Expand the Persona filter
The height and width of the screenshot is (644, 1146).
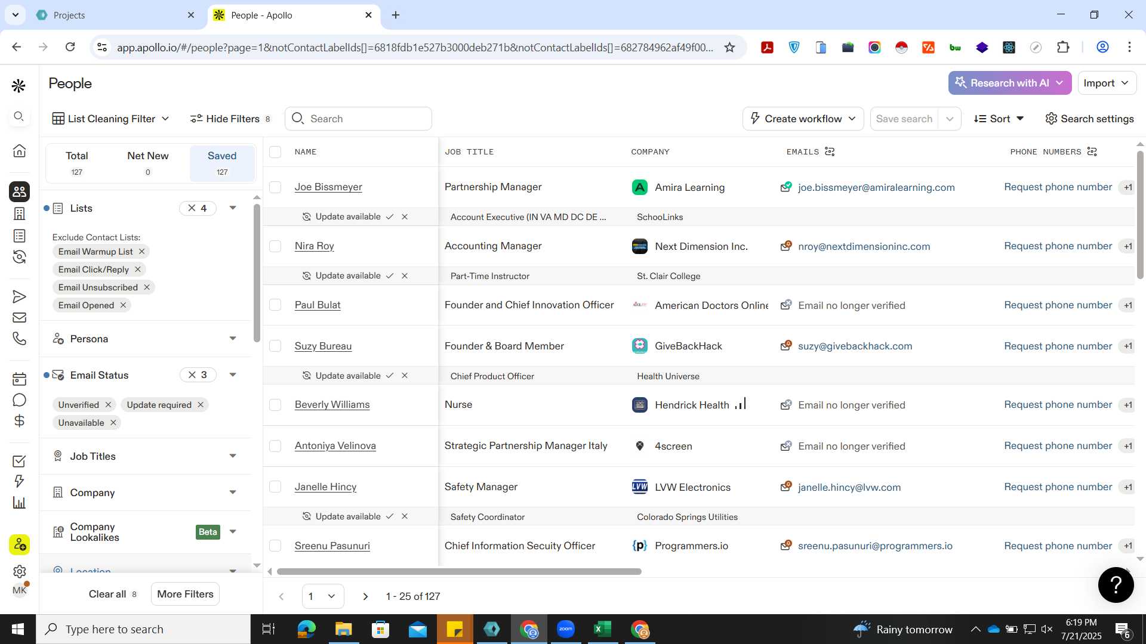(233, 339)
